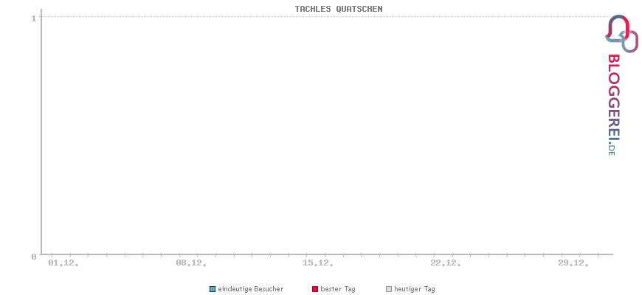Click the Bloggerei knot logo icon
Viewport: 642px width, 295px height.
(621, 33)
